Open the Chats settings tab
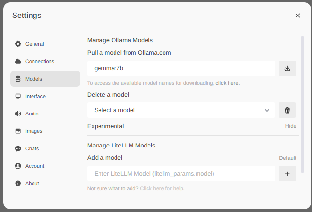The width and height of the screenshot is (312, 212). pyautogui.click(x=32, y=148)
